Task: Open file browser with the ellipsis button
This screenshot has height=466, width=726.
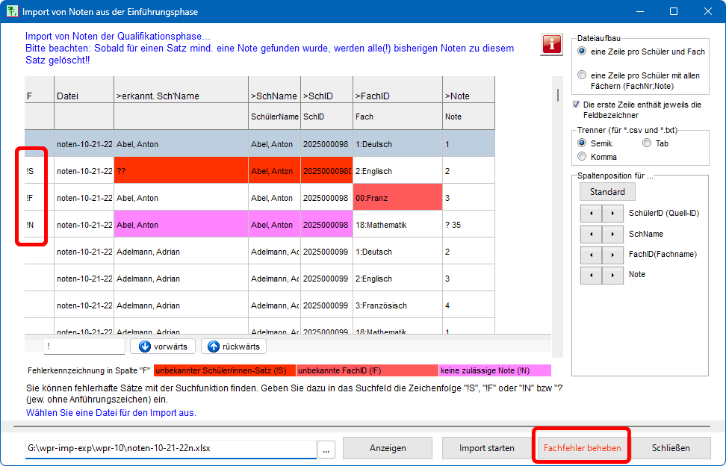Action: pyautogui.click(x=326, y=449)
